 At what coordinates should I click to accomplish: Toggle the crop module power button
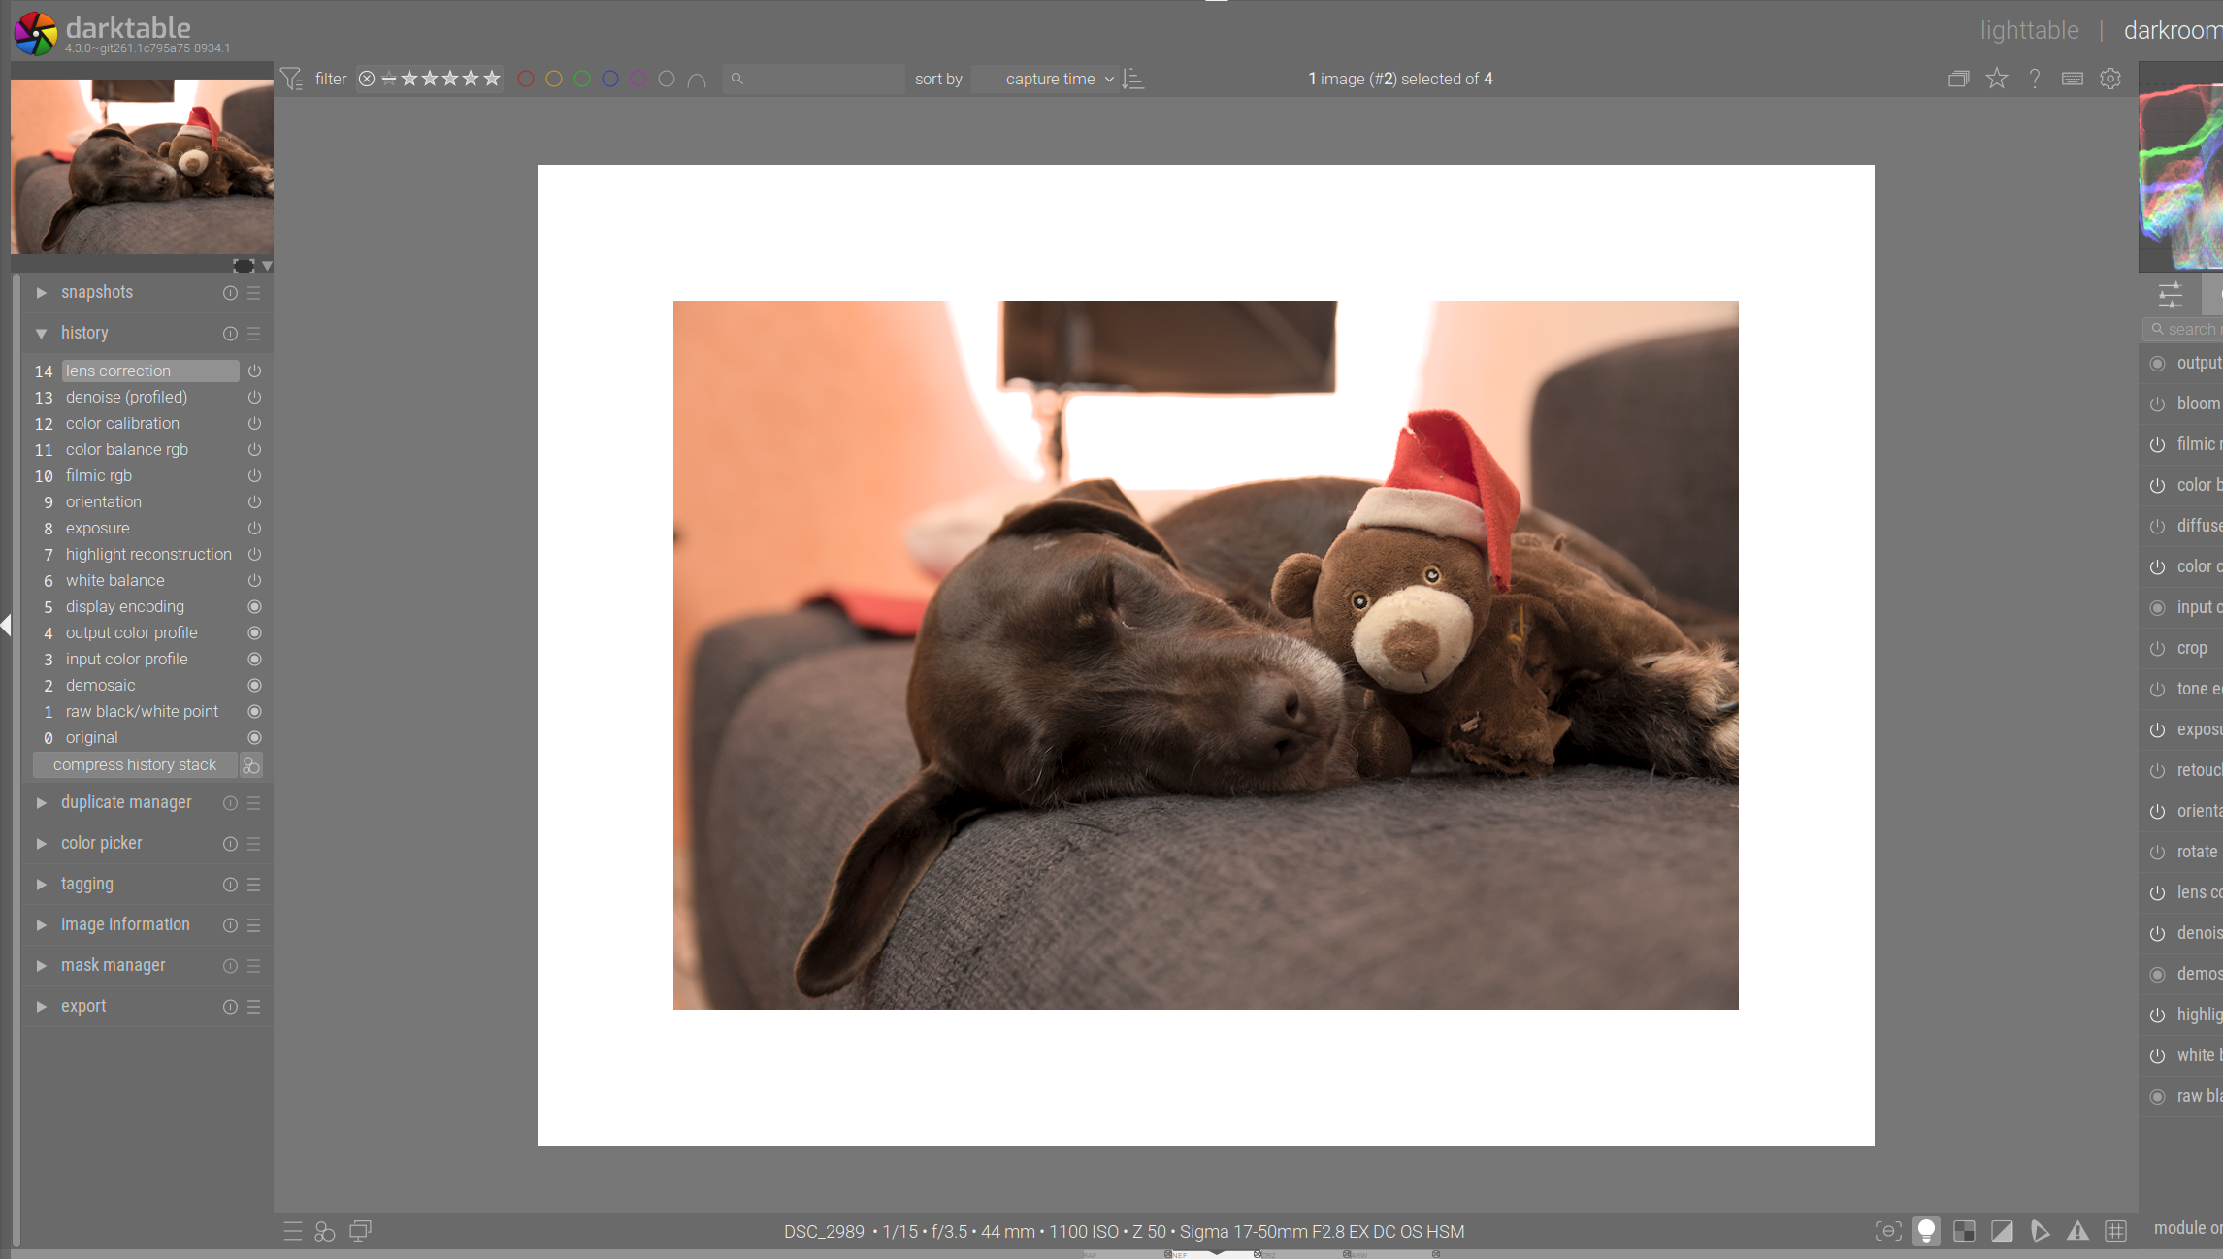pyautogui.click(x=2157, y=648)
